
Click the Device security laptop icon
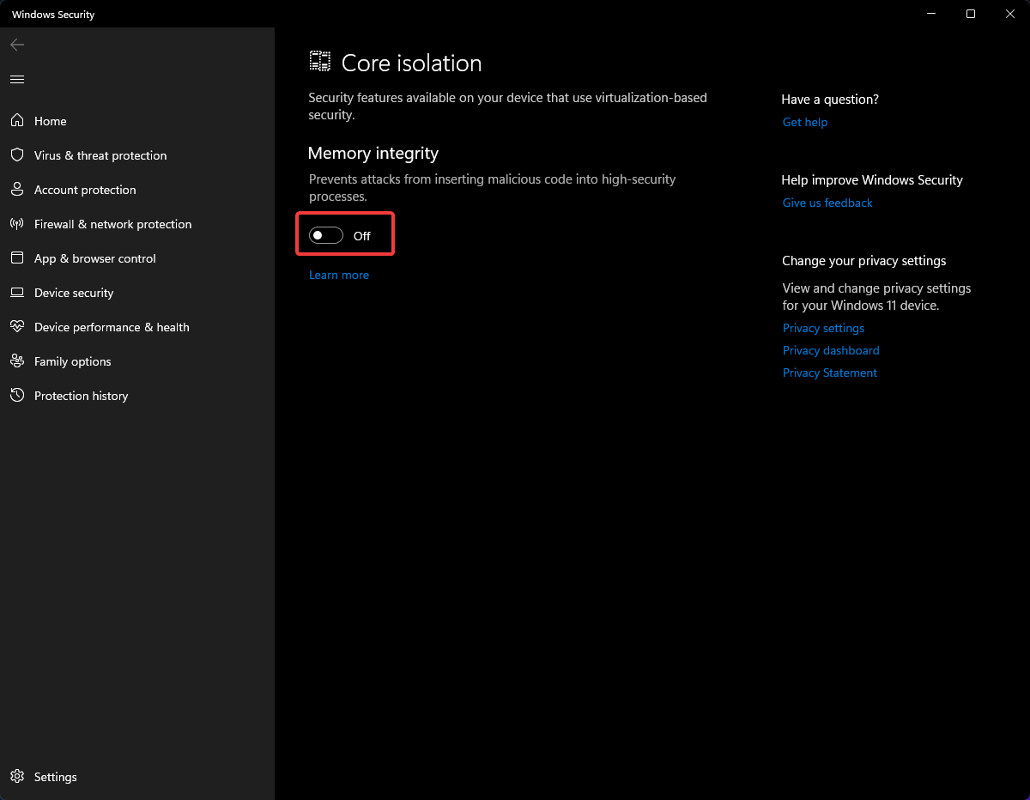click(17, 293)
